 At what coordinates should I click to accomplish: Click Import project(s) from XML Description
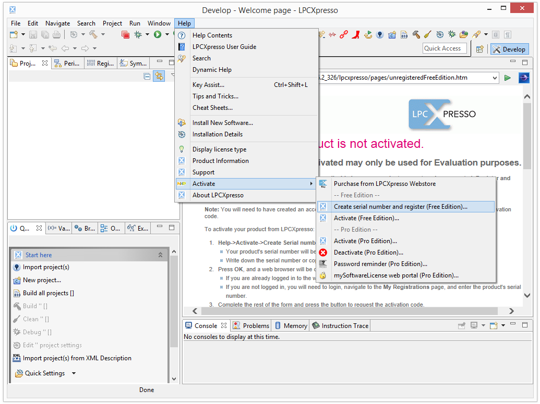click(x=77, y=358)
